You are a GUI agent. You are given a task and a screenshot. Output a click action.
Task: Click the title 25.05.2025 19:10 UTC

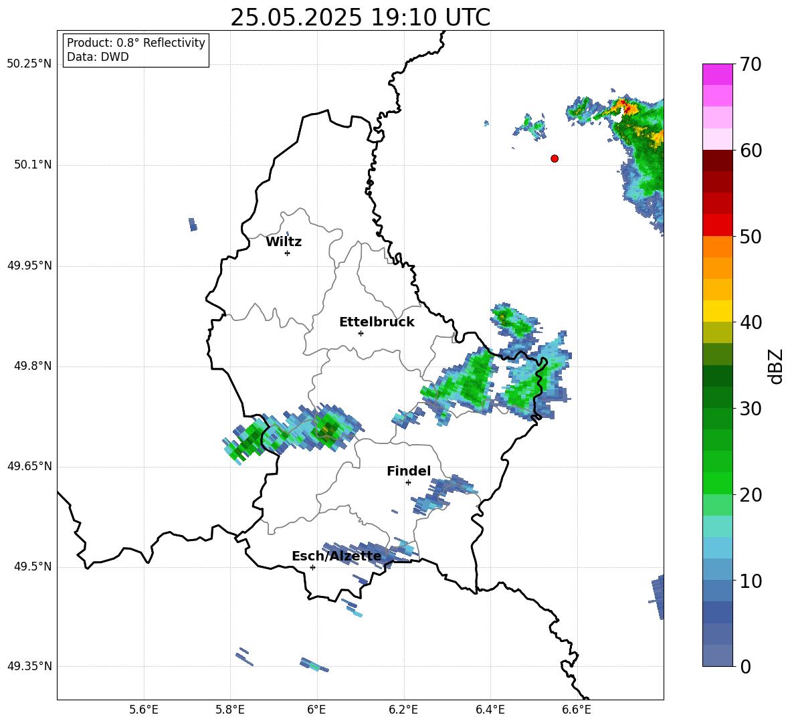[x=360, y=17]
